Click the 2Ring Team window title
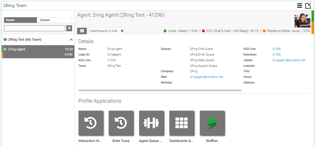The height and width of the screenshot is (146, 315). click(15, 6)
